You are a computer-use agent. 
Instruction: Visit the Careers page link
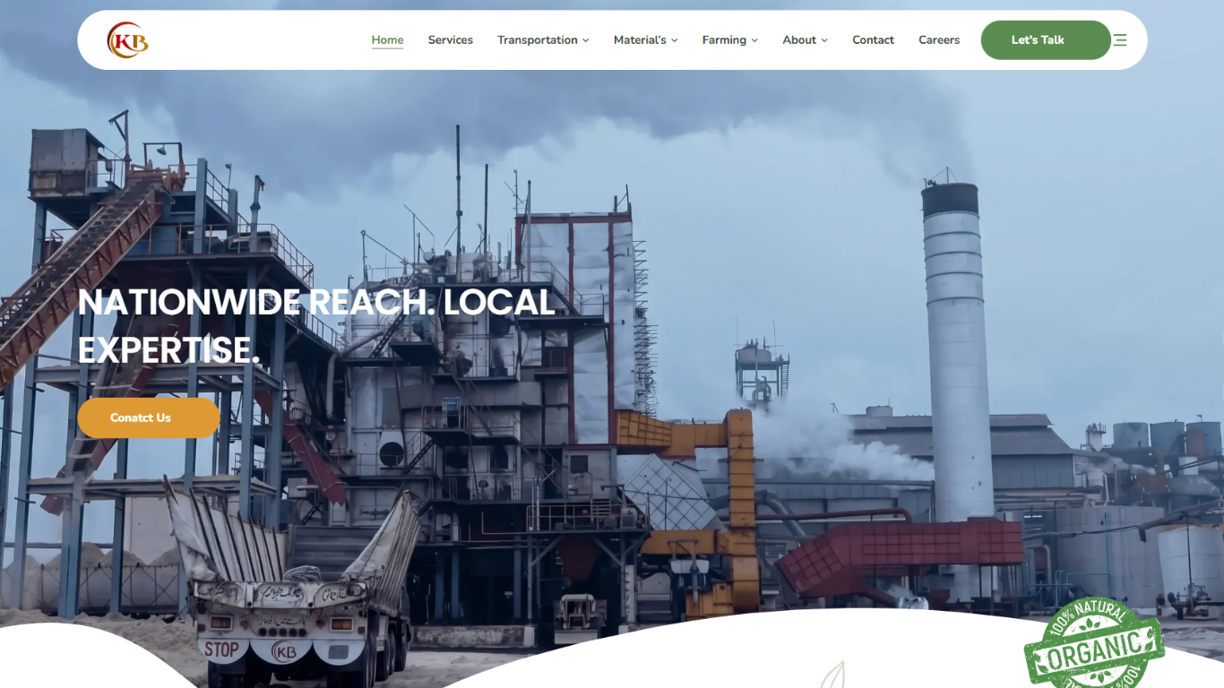(x=939, y=40)
